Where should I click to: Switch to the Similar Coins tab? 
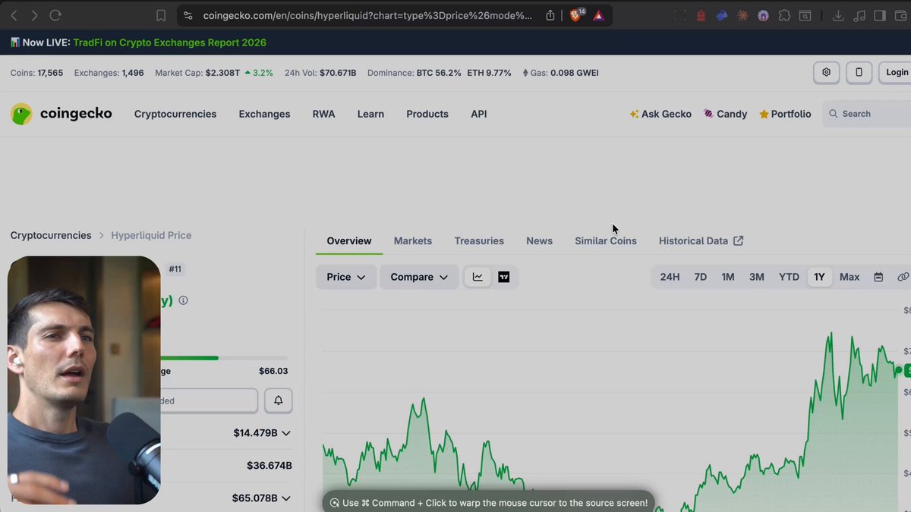click(x=606, y=240)
